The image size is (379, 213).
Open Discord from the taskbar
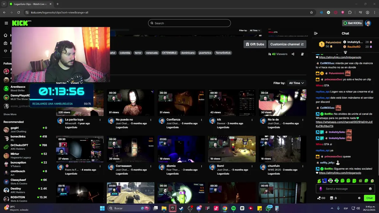point(199,208)
